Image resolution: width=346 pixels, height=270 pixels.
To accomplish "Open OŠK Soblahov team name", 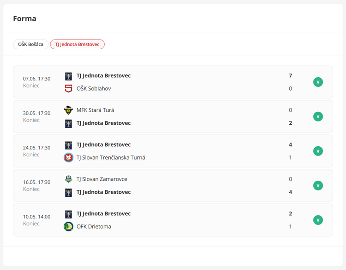I will click(94, 89).
